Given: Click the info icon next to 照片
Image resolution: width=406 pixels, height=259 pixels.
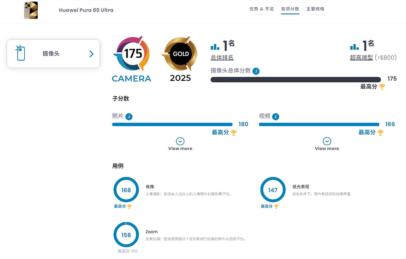Looking at the screenshot, I should pyautogui.click(x=129, y=117).
